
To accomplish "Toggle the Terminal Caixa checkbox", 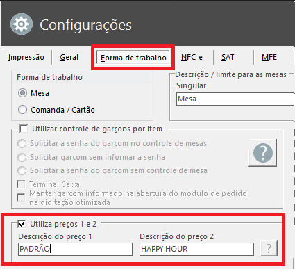I will pos(21,184).
